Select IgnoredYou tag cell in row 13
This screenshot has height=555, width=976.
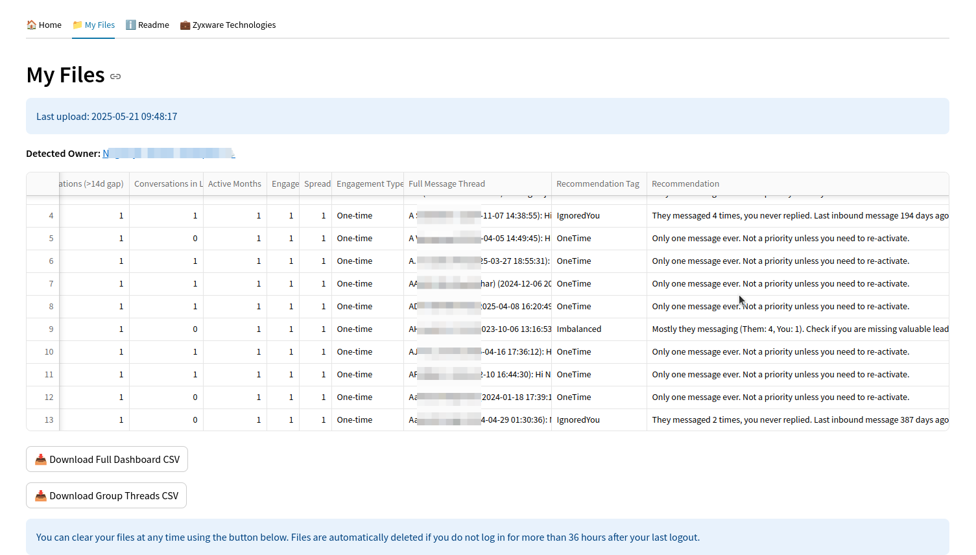(x=578, y=420)
